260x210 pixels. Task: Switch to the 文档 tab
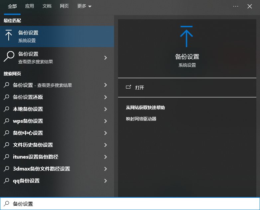tap(47, 6)
